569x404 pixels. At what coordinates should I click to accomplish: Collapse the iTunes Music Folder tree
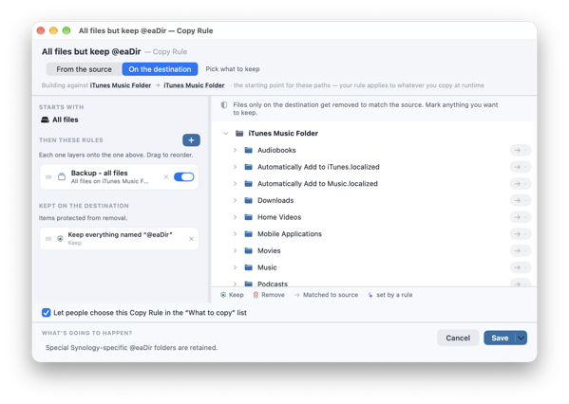click(x=226, y=134)
